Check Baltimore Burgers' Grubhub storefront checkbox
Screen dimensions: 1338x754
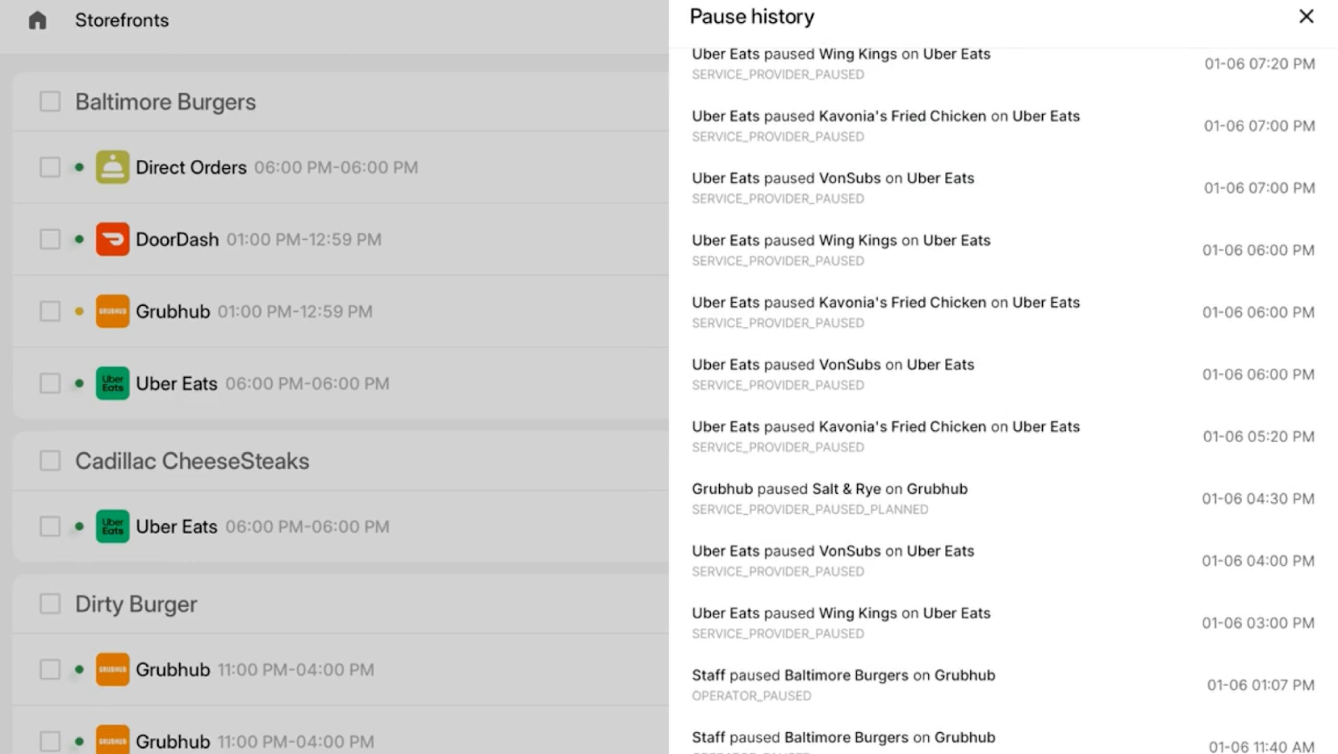50,311
